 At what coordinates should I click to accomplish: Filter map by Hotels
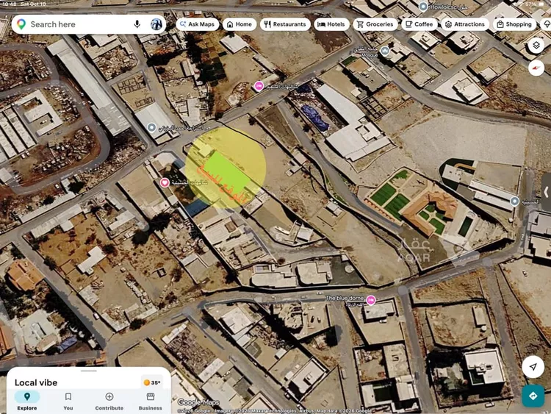pos(331,24)
